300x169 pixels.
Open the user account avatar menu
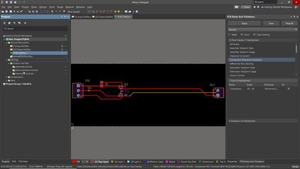click(x=296, y=7)
